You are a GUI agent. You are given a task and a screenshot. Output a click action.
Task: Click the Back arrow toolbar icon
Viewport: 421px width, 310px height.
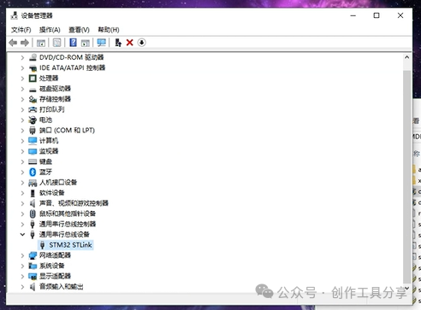(x=13, y=43)
